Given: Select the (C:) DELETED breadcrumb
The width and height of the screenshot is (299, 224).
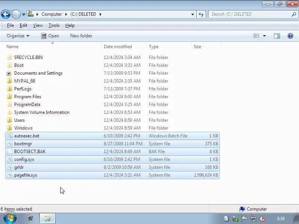Looking at the screenshot, I should click(x=83, y=14).
